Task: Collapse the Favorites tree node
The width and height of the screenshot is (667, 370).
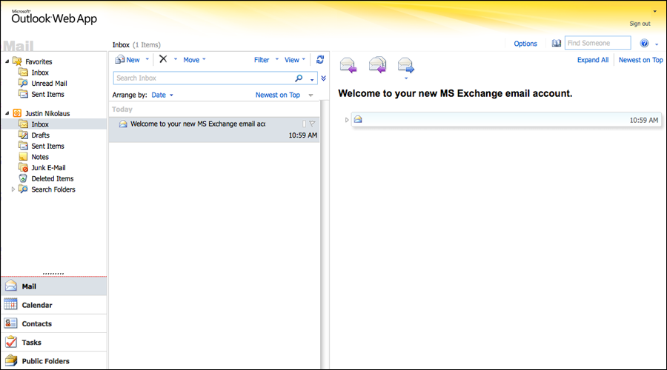Action: [7, 61]
